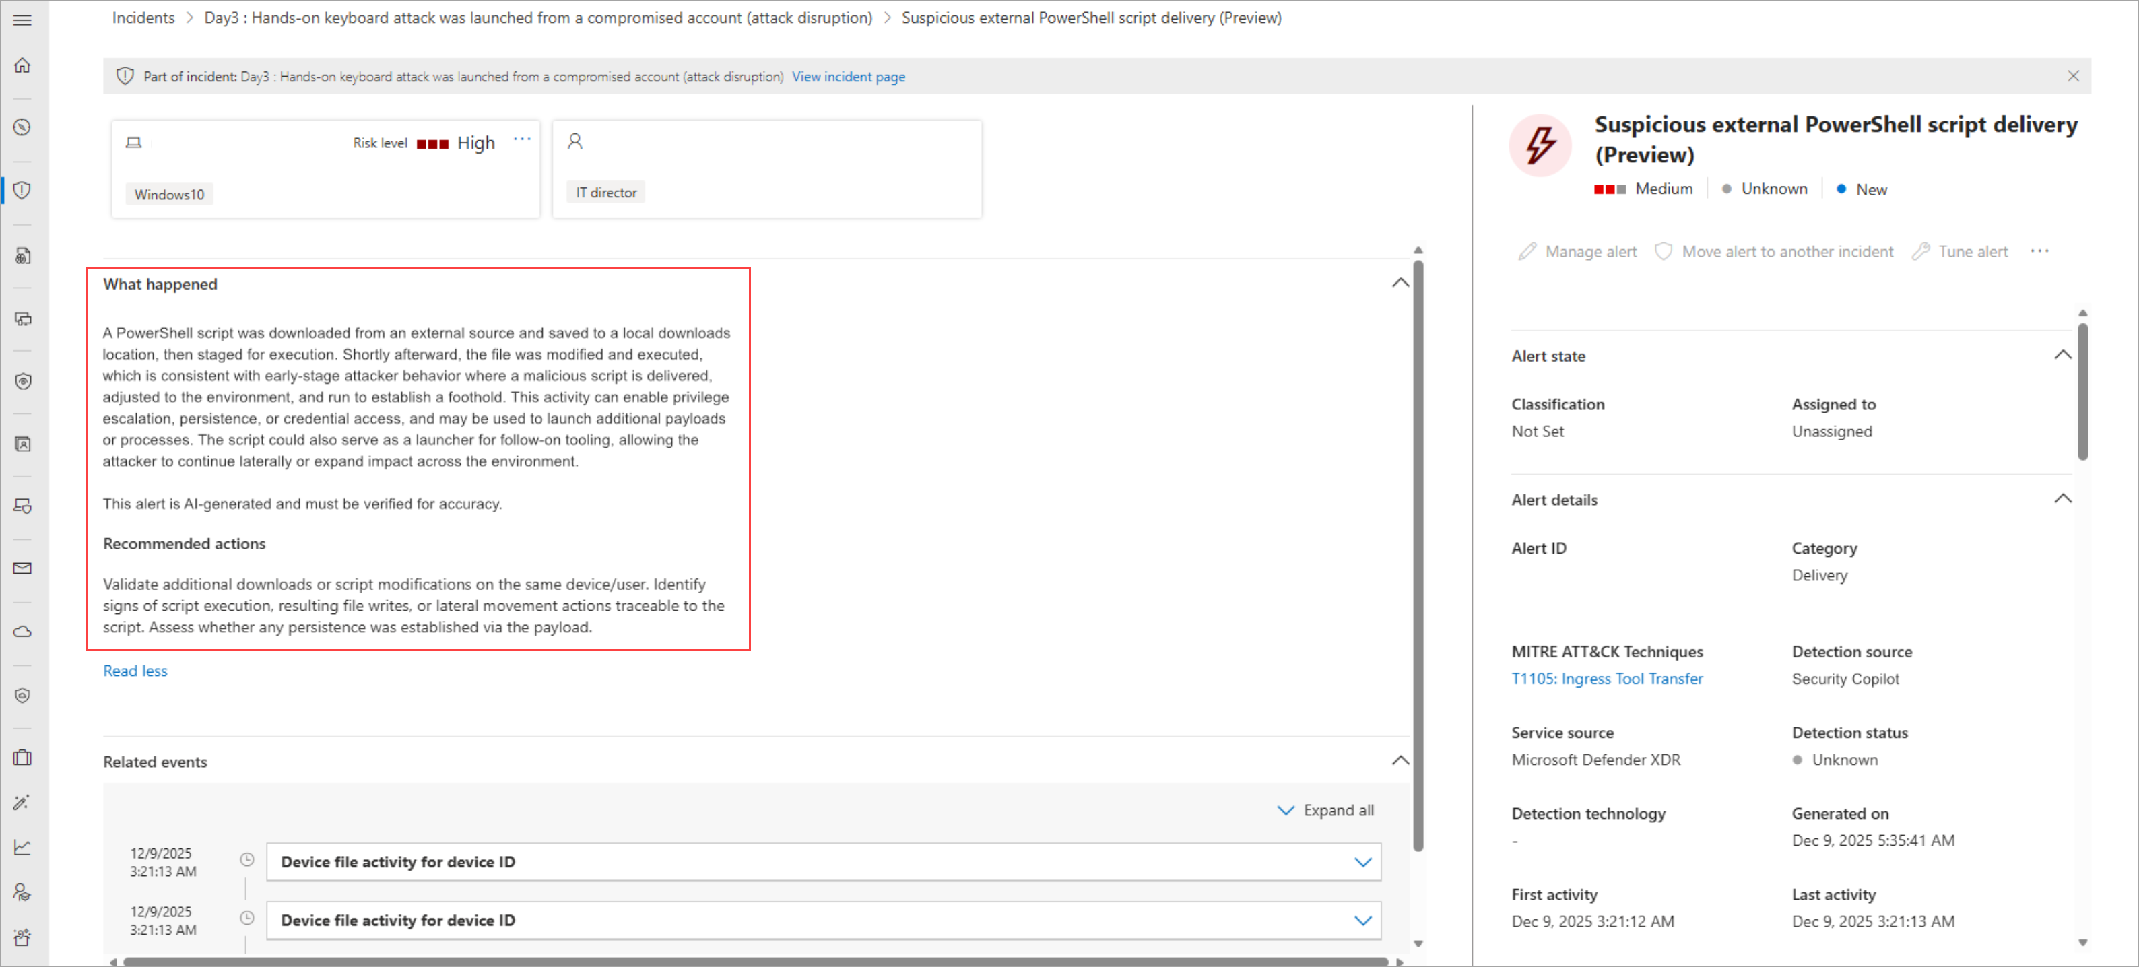Collapse the What happened section
The image size is (2139, 967).
[x=1400, y=283]
